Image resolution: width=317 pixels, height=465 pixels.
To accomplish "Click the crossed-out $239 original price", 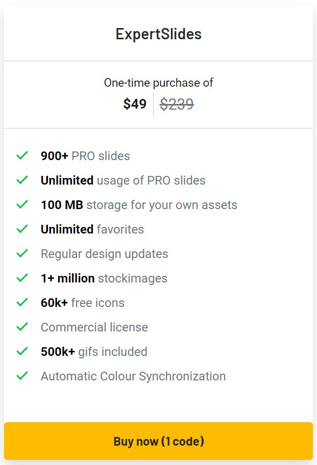I will pyautogui.click(x=177, y=104).
